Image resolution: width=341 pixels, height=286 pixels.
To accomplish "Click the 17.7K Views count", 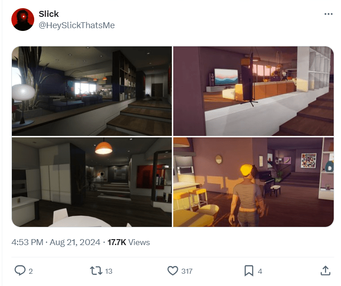I will pyautogui.click(x=129, y=242).
